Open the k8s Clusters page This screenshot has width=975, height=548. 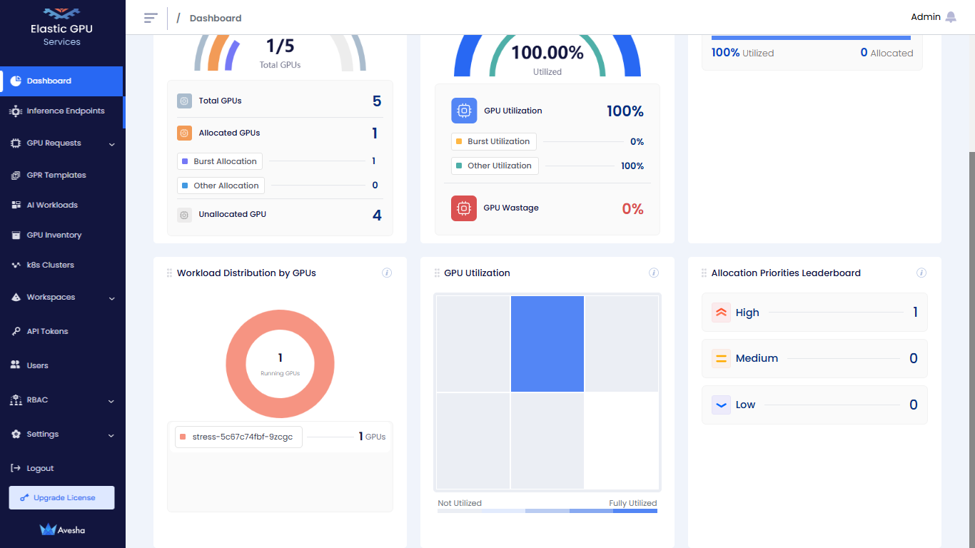coord(50,265)
